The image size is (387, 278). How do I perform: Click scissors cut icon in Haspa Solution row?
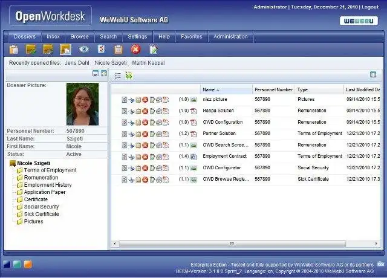coord(131,111)
